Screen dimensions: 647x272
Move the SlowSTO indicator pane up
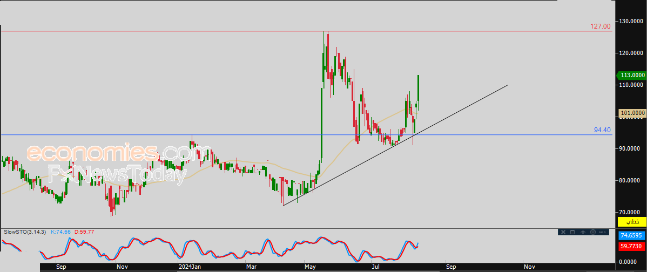[x=583, y=232]
